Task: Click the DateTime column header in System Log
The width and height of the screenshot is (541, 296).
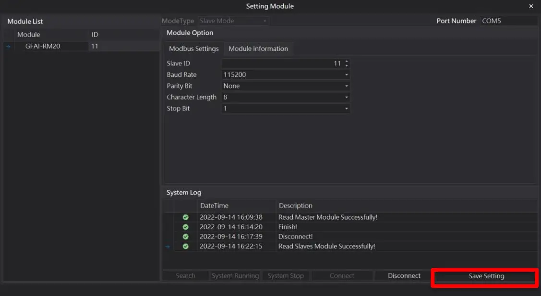Action: [214, 206]
